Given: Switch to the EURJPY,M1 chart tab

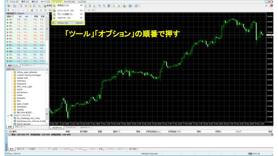Looking at the screenshot, I should [71, 127].
